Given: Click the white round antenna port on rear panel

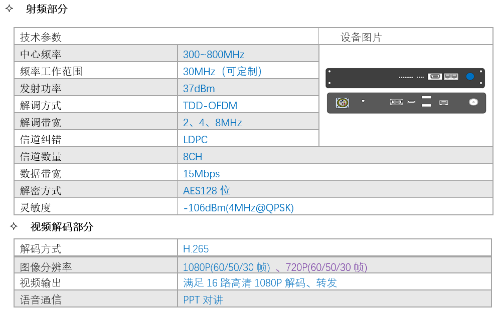Looking at the screenshot, I should click(473, 102).
